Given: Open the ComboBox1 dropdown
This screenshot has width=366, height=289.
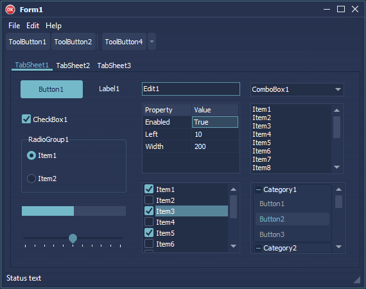Looking at the screenshot, I should coord(338,89).
